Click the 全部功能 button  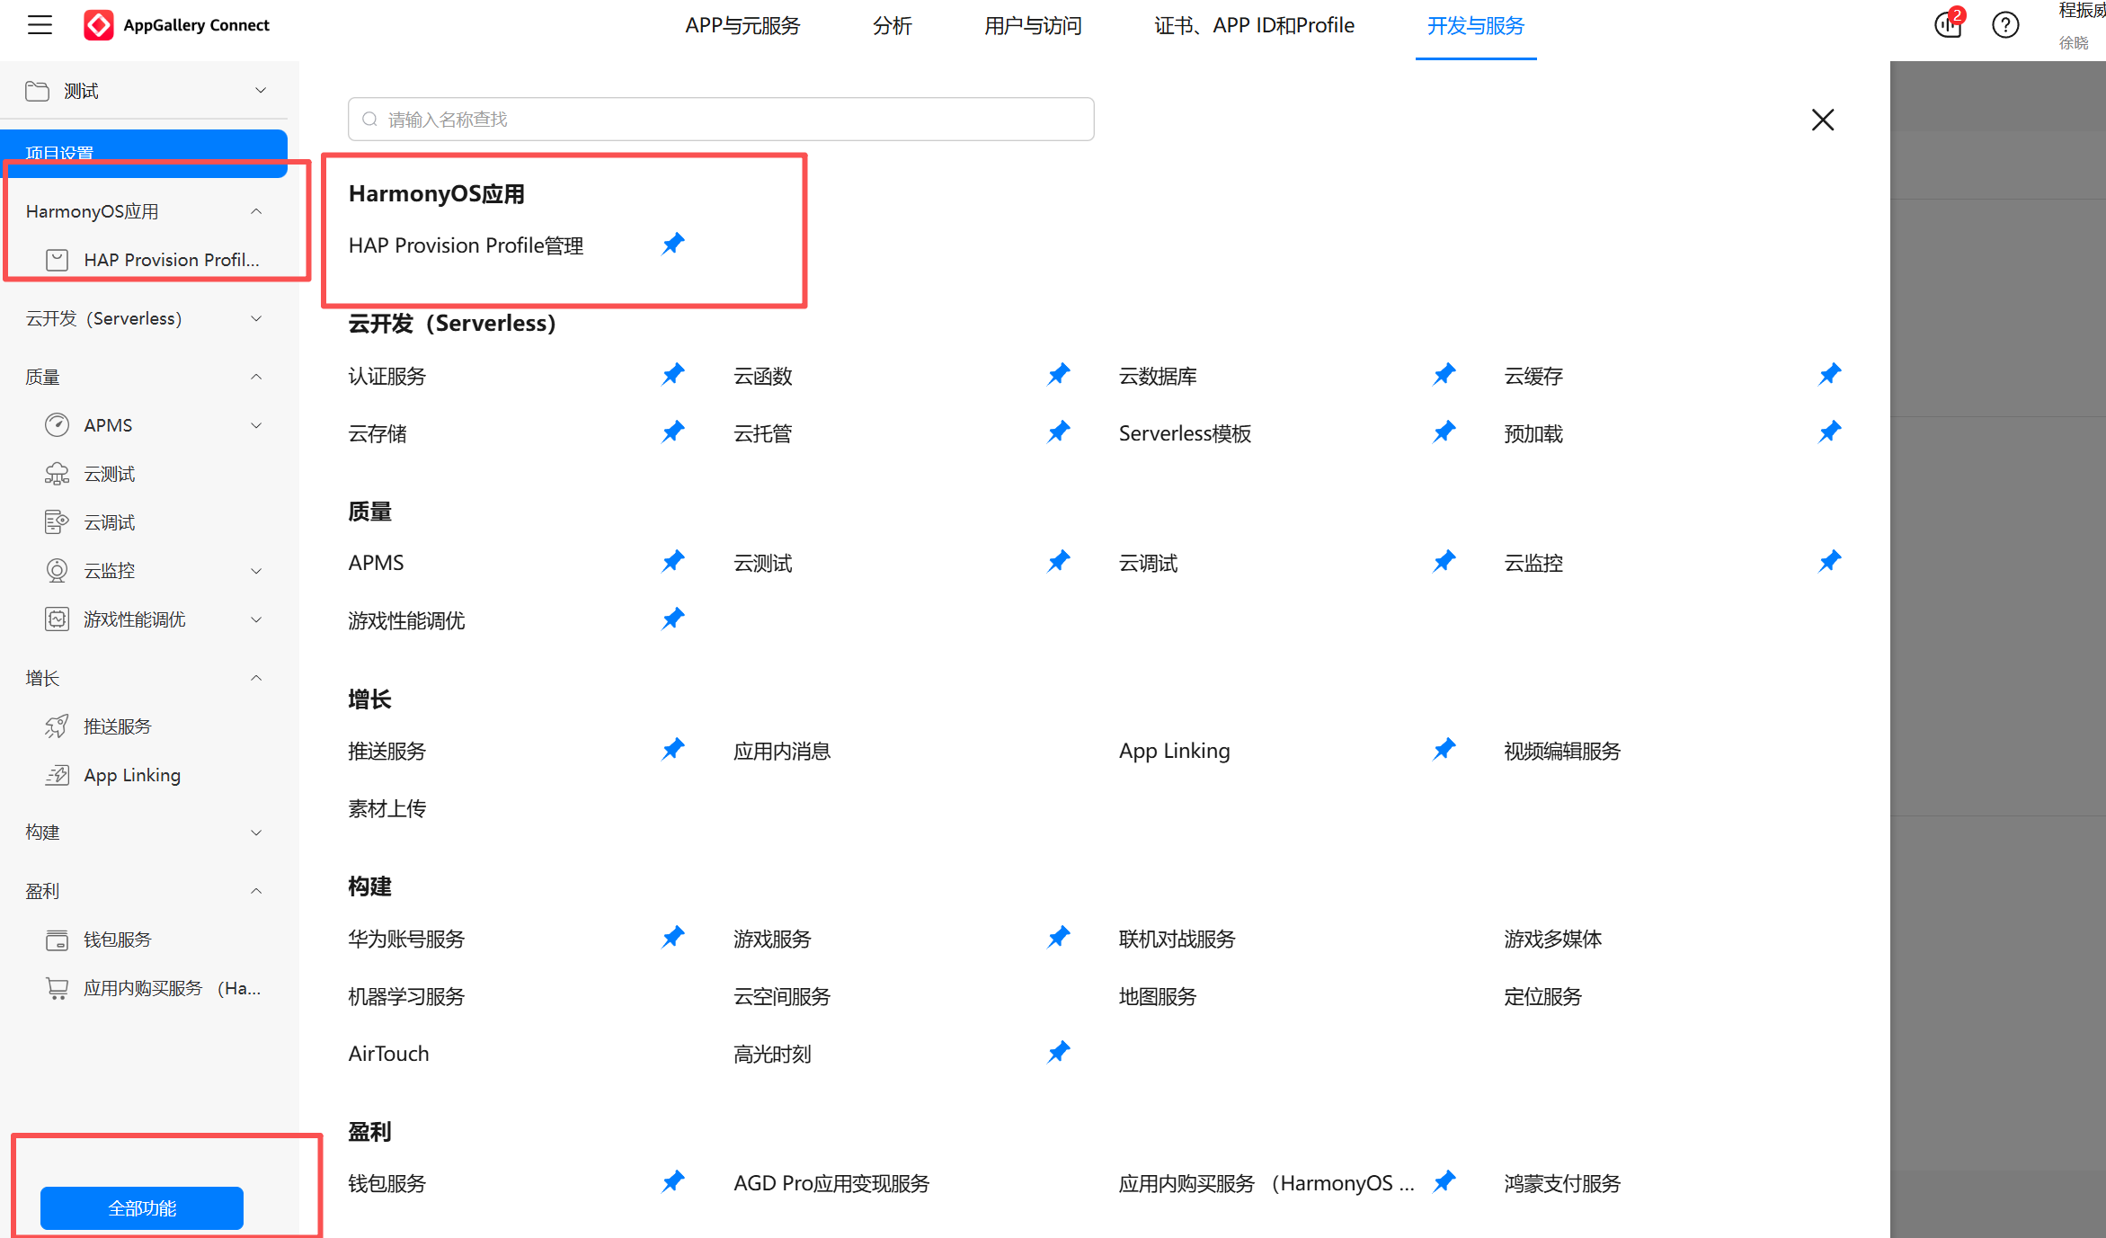click(142, 1207)
